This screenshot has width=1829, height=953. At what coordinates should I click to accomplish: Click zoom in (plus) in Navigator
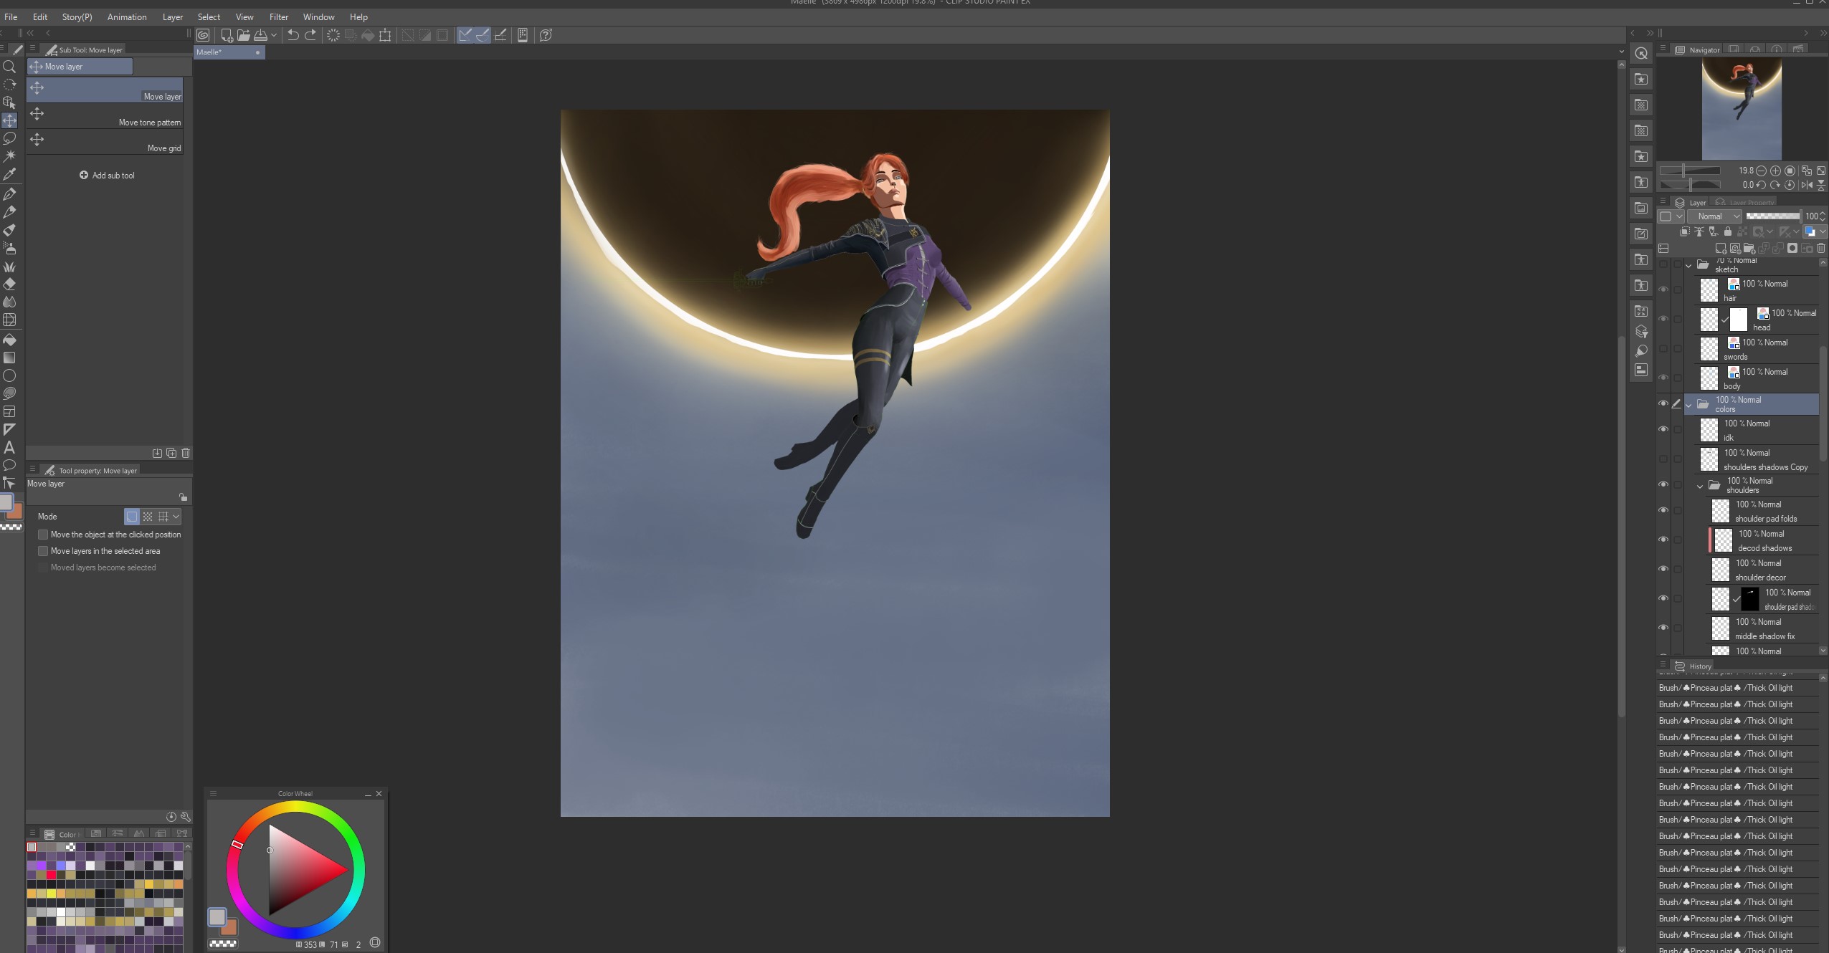point(1775,171)
